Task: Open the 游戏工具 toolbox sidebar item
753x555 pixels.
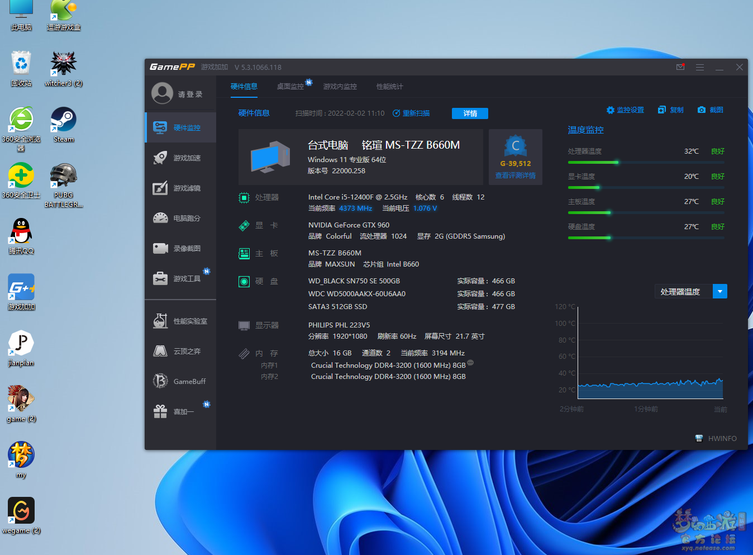Action: (x=180, y=279)
